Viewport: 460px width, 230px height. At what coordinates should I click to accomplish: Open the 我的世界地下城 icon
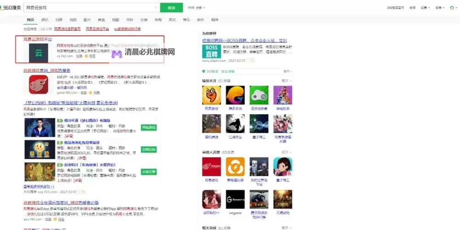tap(259, 167)
